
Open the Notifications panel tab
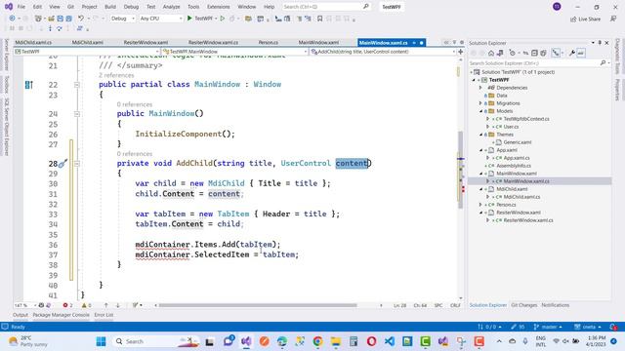pyautogui.click(x=556, y=305)
